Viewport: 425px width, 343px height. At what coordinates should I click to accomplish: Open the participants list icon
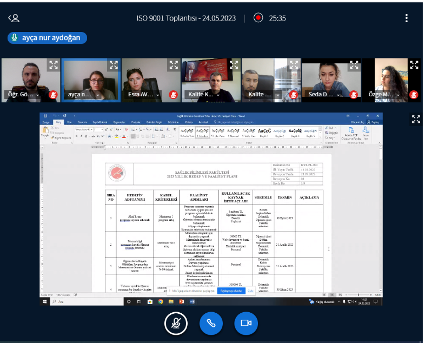(x=14, y=18)
